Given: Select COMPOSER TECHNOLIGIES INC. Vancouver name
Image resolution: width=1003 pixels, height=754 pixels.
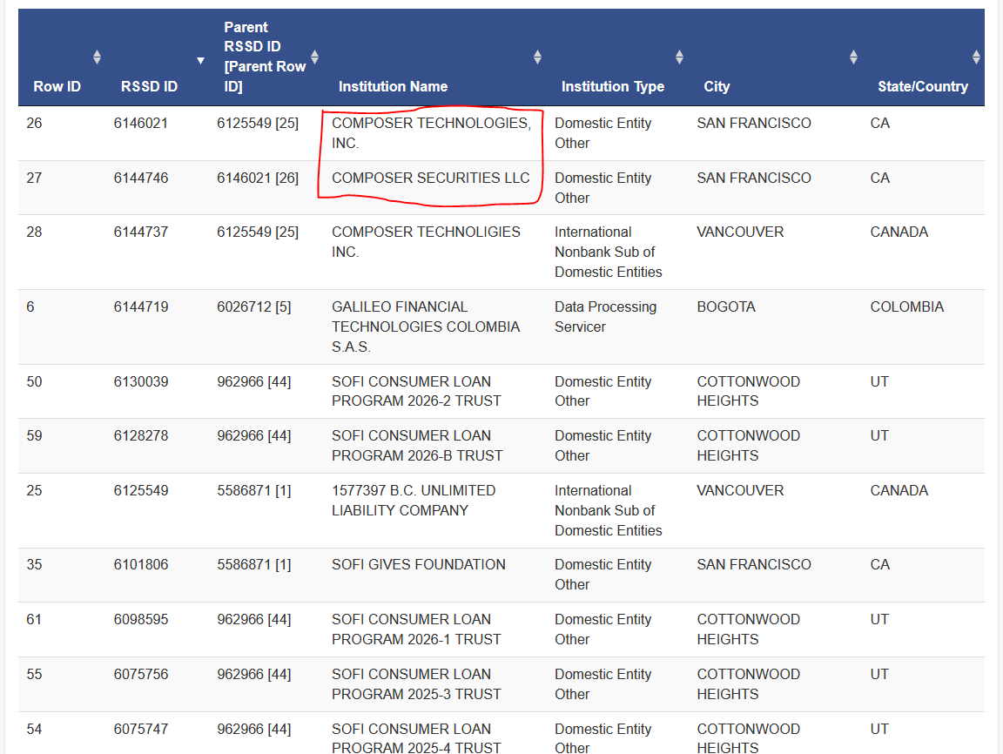Looking at the screenshot, I should tap(426, 242).
